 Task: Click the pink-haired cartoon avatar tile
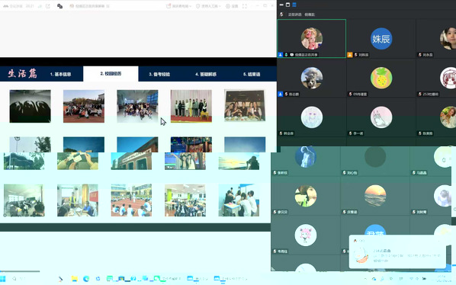point(305,235)
